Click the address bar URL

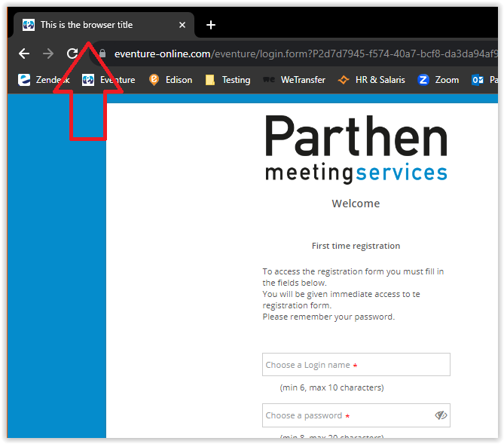[301, 54]
